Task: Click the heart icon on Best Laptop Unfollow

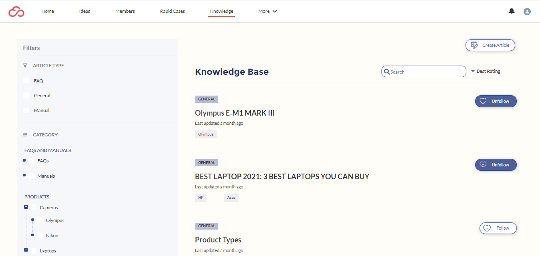Action: [x=483, y=165]
